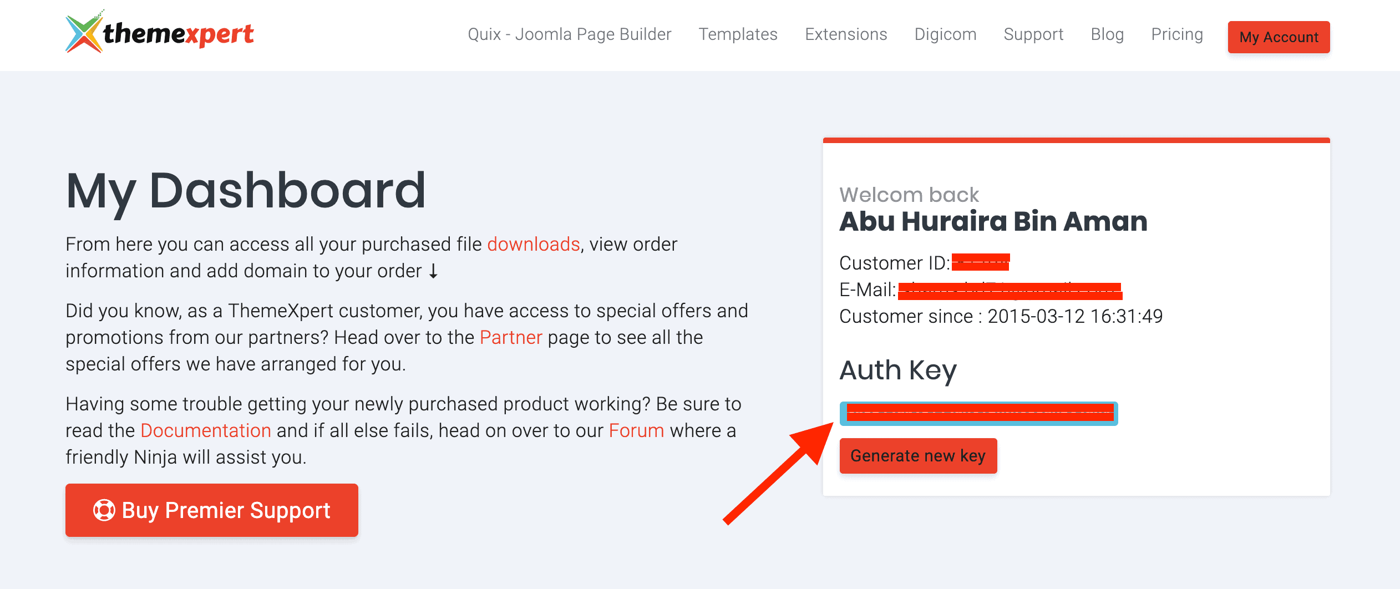Image resolution: width=1400 pixels, height=589 pixels.
Task: Click the ThemeXpert logo
Action: [x=160, y=33]
